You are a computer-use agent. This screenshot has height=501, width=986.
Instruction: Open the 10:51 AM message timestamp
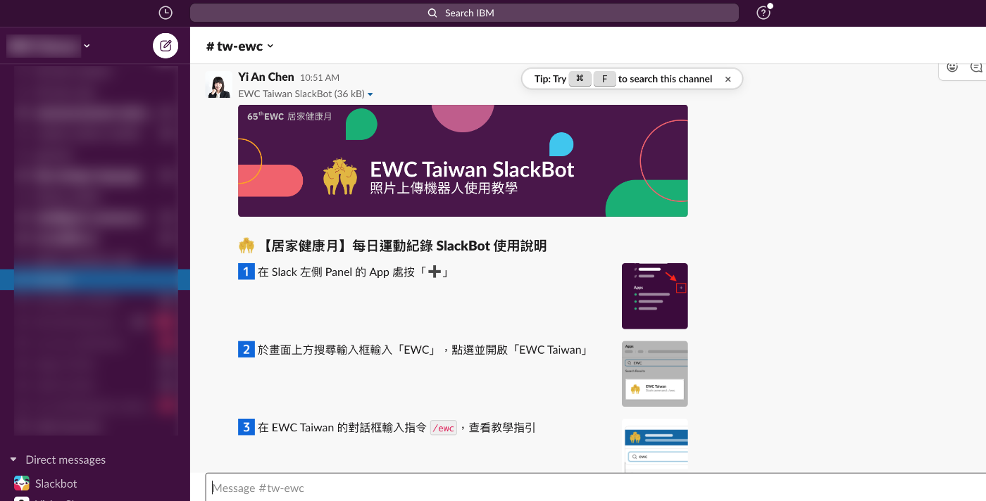320,78
